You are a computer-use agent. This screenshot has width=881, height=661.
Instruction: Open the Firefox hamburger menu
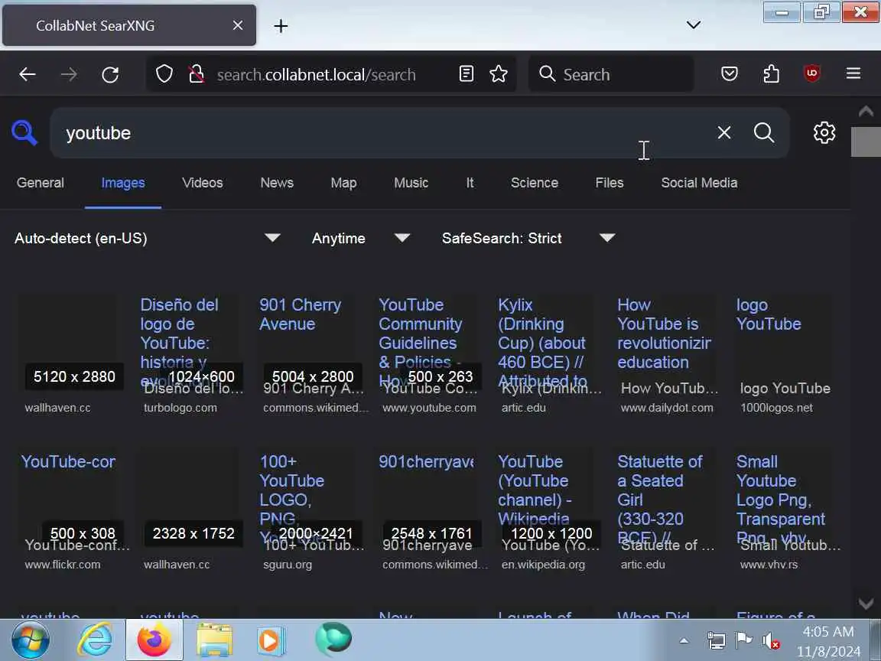point(853,73)
